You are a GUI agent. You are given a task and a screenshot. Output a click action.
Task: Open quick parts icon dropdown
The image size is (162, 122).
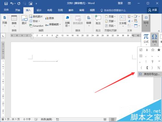pyautogui.click(x=130, y=17)
